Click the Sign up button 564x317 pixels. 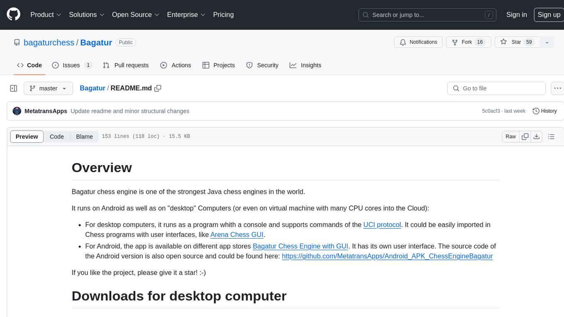549,15
